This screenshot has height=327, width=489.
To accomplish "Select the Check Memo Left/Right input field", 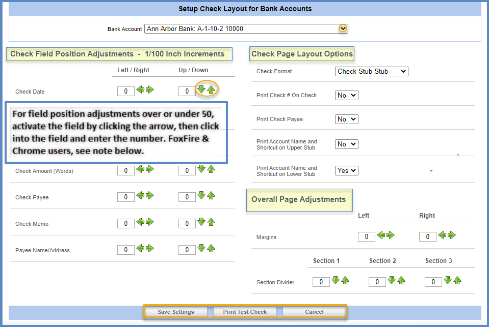I will pyautogui.click(x=125, y=224).
